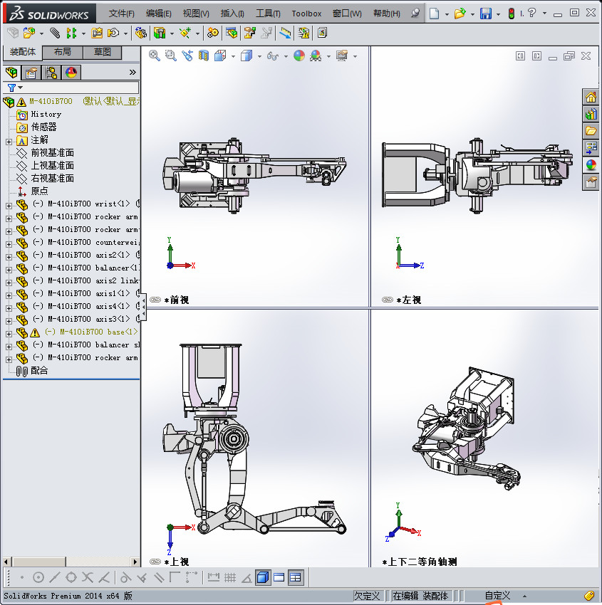The width and height of the screenshot is (602, 605).
Task: Click the Display Style cube icon
Action: tap(246, 56)
